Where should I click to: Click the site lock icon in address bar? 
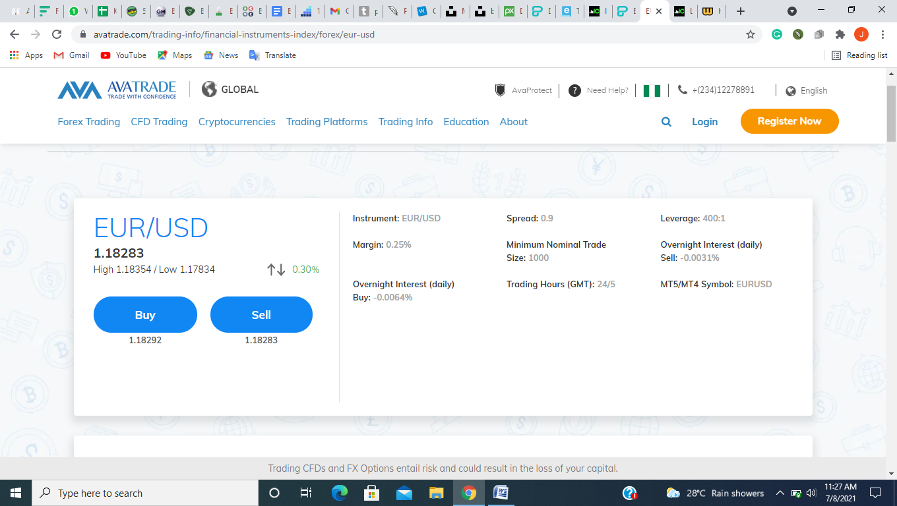(x=83, y=34)
